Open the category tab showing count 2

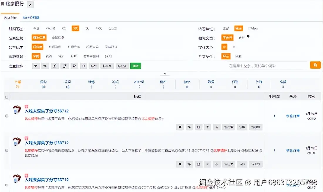(x=163, y=84)
